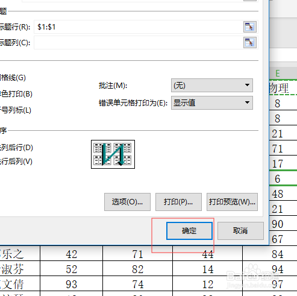Choose the 先行后列(V) page order

[16, 162]
